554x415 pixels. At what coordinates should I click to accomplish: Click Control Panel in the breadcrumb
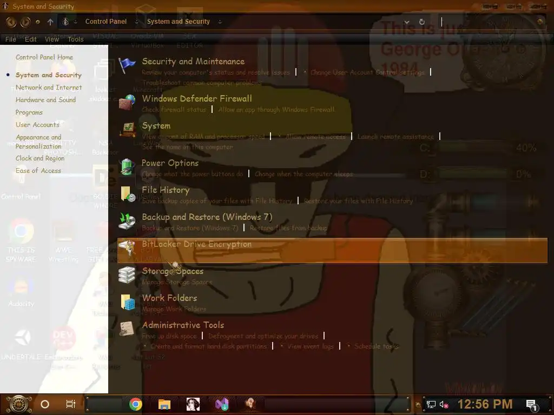pos(106,22)
